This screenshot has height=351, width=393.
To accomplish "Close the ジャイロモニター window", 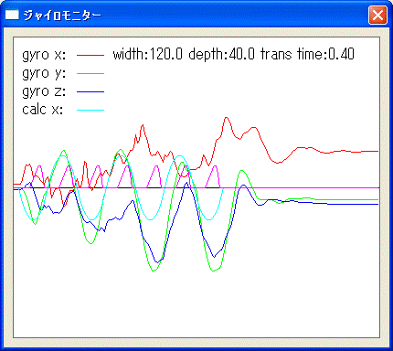I will click(377, 15).
